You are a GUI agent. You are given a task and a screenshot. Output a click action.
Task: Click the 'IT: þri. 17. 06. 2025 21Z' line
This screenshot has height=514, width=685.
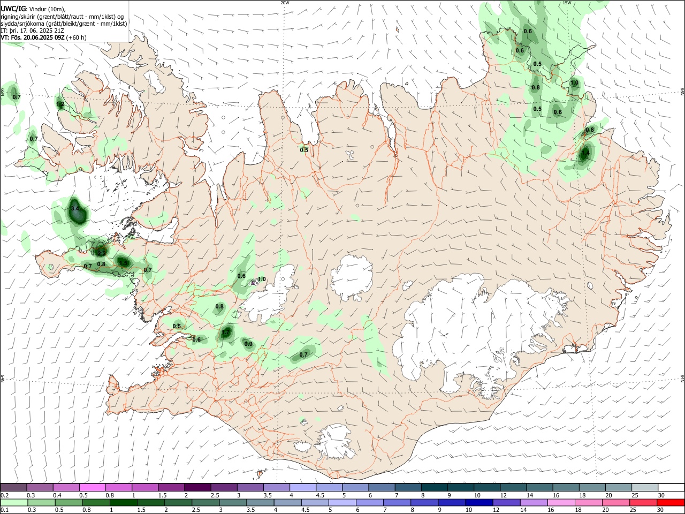[33, 31]
